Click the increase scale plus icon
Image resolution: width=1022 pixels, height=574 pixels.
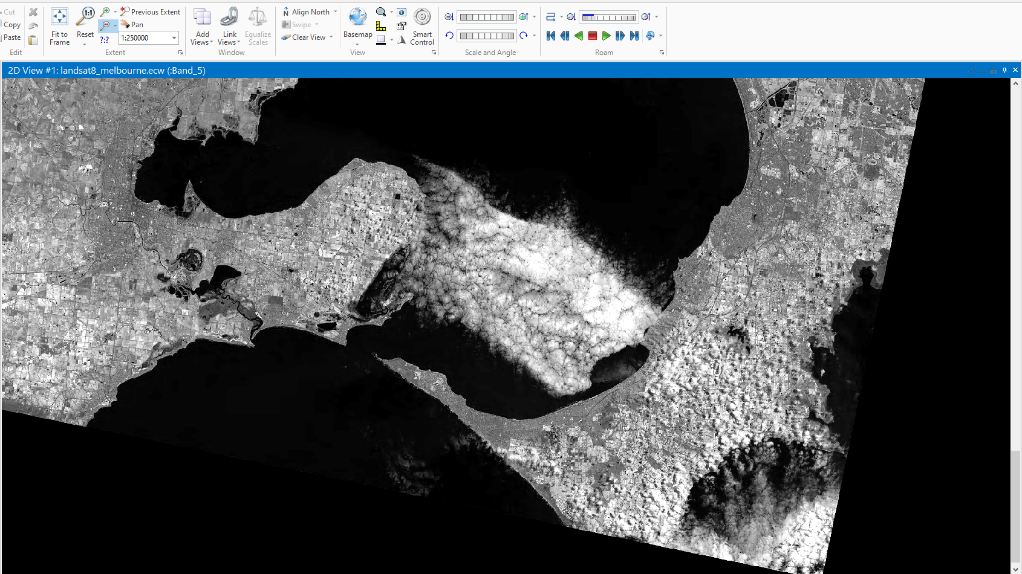tap(524, 17)
